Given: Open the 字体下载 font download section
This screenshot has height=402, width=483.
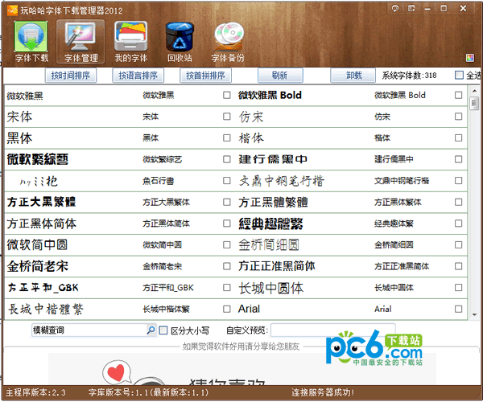Looking at the screenshot, I should [31, 41].
